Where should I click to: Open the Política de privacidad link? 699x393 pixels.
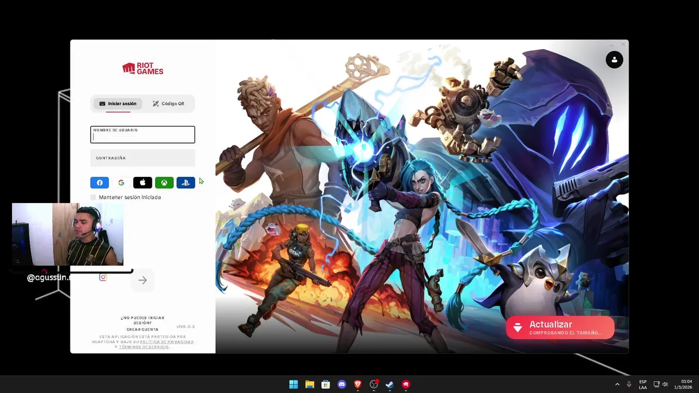coord(167,342)
